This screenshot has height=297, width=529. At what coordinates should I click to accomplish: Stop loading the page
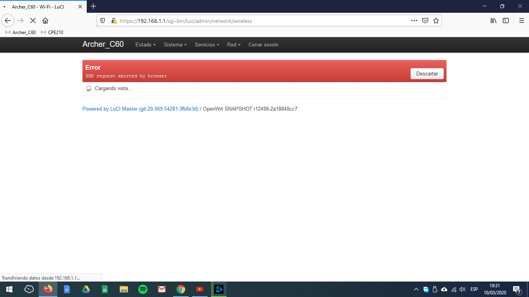click(x=33, y=20)
